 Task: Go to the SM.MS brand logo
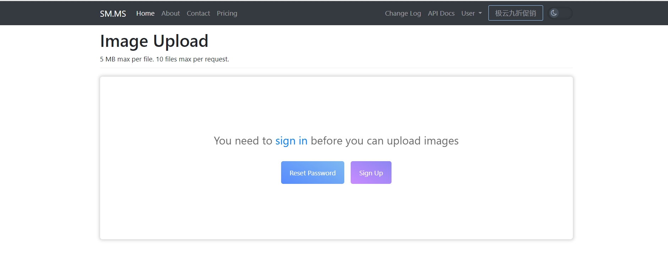click(x=113, y=13)
